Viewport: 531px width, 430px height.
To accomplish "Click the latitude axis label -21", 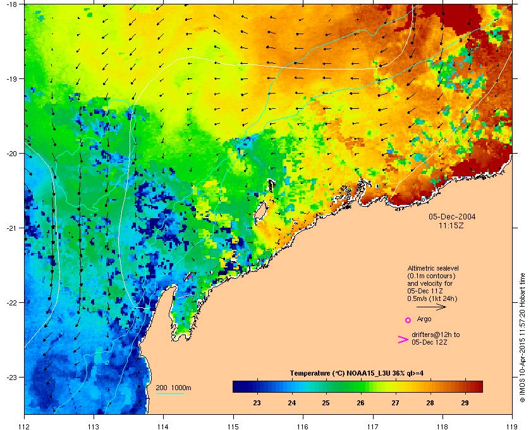I will (11, 228).
